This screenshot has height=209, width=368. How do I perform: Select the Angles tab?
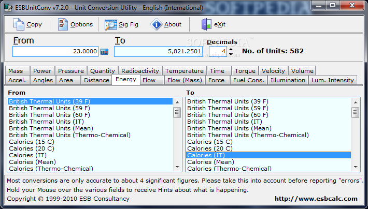click(x=43, y=80)
